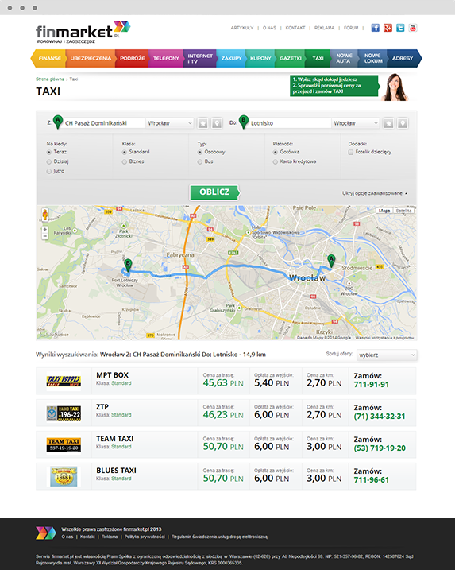This screenshot has height=570, width=455.
Task: Open the destination city Wrocław dropdown
Action: point(356,123)
